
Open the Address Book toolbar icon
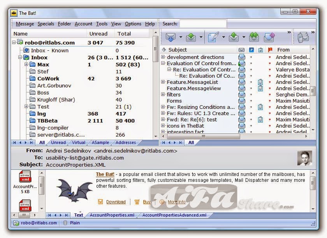tap(303, 37)
